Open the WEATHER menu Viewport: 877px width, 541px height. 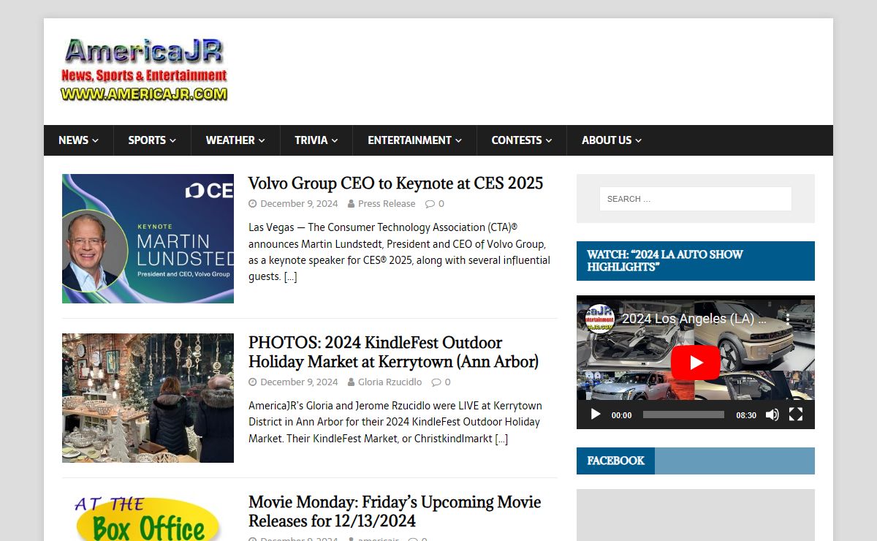(235, 140)
